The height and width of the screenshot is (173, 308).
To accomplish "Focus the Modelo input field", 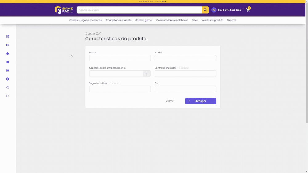I will pos(185,58).
